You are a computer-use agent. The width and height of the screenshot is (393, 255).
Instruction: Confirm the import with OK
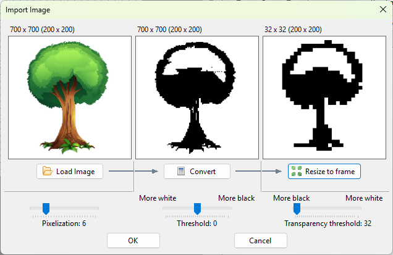coord(133,240)
